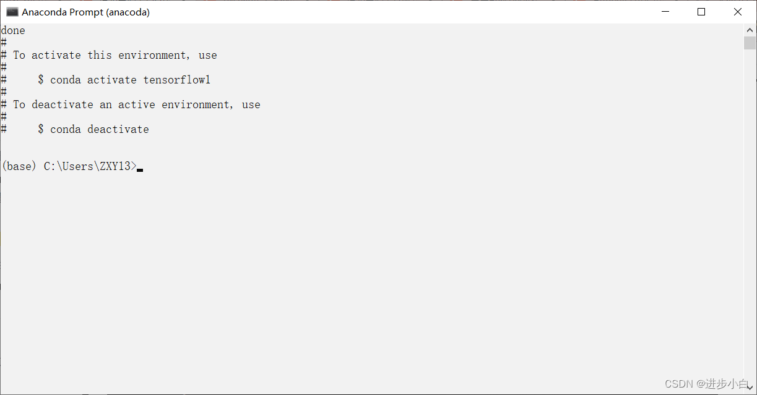Click the empty scrollbar track below the thumb
The height and width of the screenshot is (395, 757).
click(x=750, y=216)
